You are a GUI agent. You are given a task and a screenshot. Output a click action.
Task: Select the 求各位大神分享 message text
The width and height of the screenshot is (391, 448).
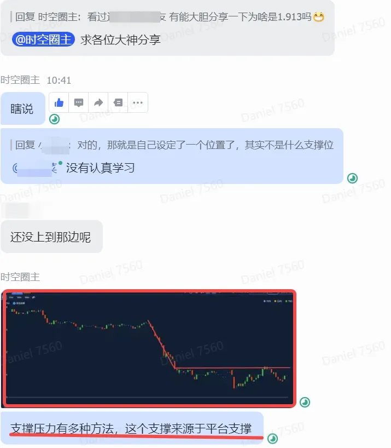tap(120, 40)
